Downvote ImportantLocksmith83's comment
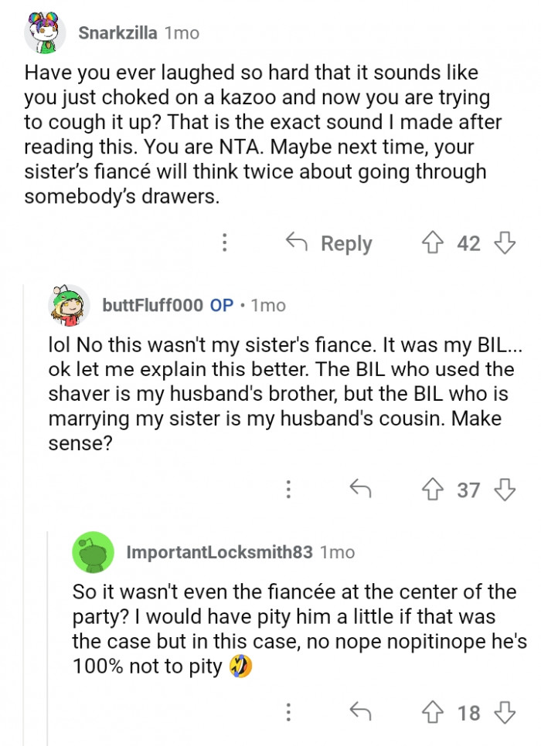 pyautogui.click(x=504, y=712)
